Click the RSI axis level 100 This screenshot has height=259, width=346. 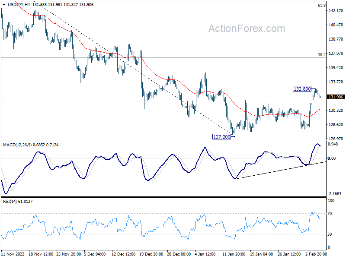click(x=331, y=201)
